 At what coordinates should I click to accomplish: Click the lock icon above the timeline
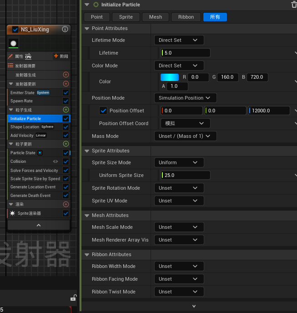73,298
